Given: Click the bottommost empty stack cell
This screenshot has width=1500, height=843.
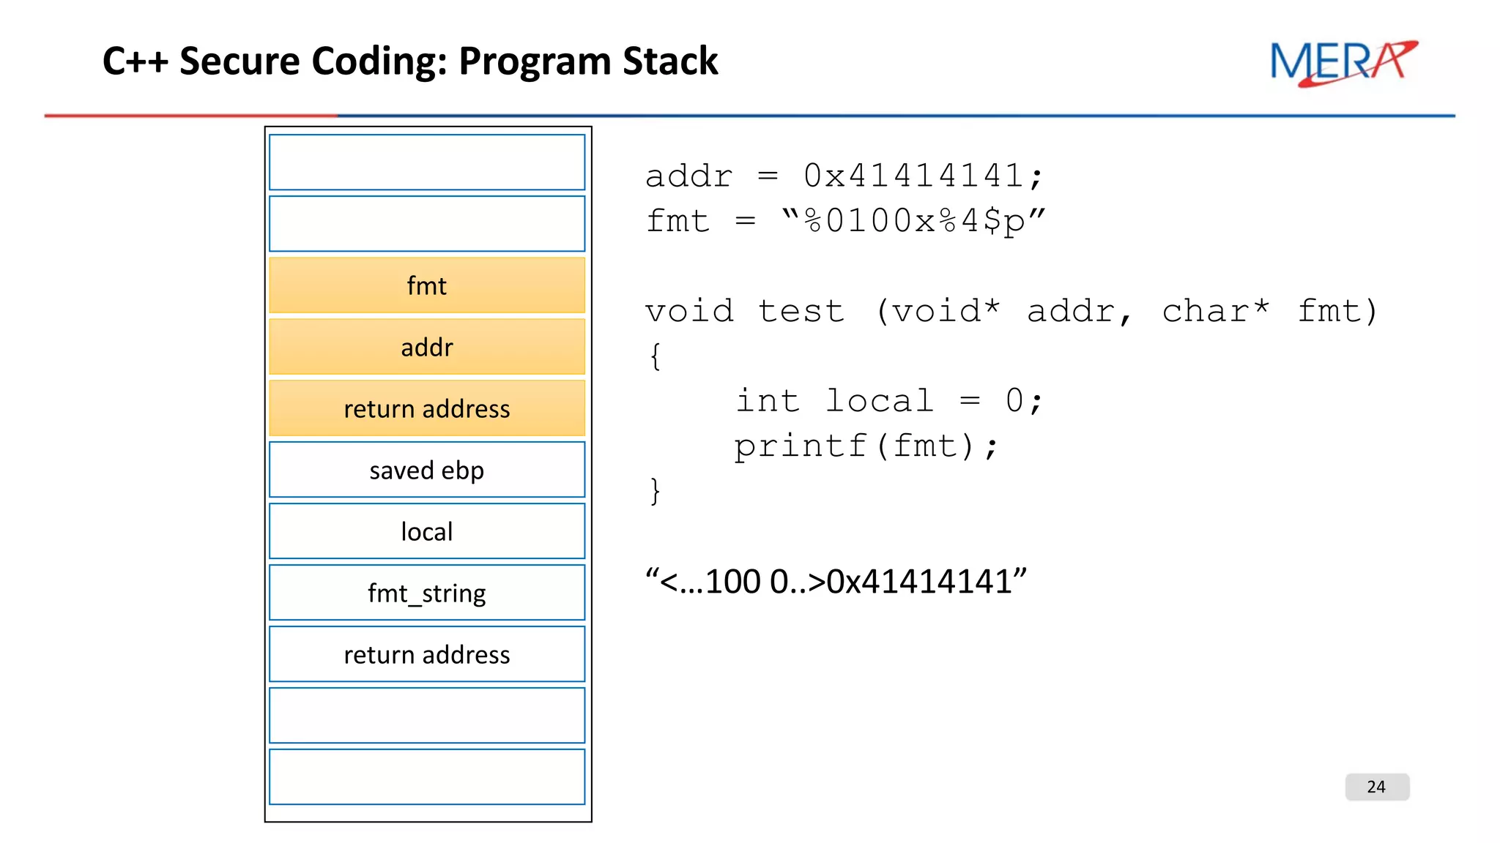Looking at the screenshot, I should tap(426, 776).
